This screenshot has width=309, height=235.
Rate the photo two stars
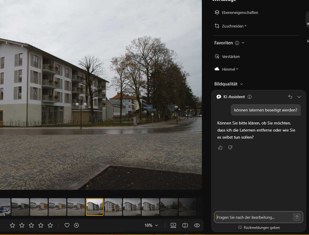22,225
